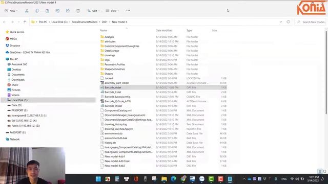The height and width of the screenshot is (184, 328).
Task: Click the microphone tray icon
Action: (x=276, y=179)
